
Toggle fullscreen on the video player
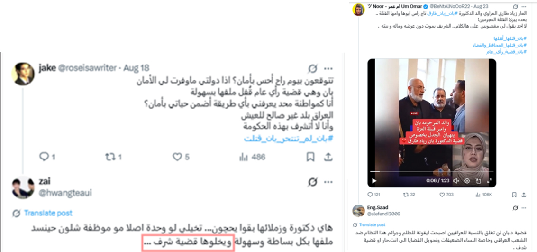click(490, 181)
